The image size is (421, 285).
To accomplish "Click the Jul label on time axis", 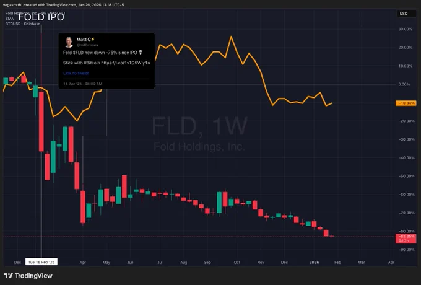I will (160, 262).
